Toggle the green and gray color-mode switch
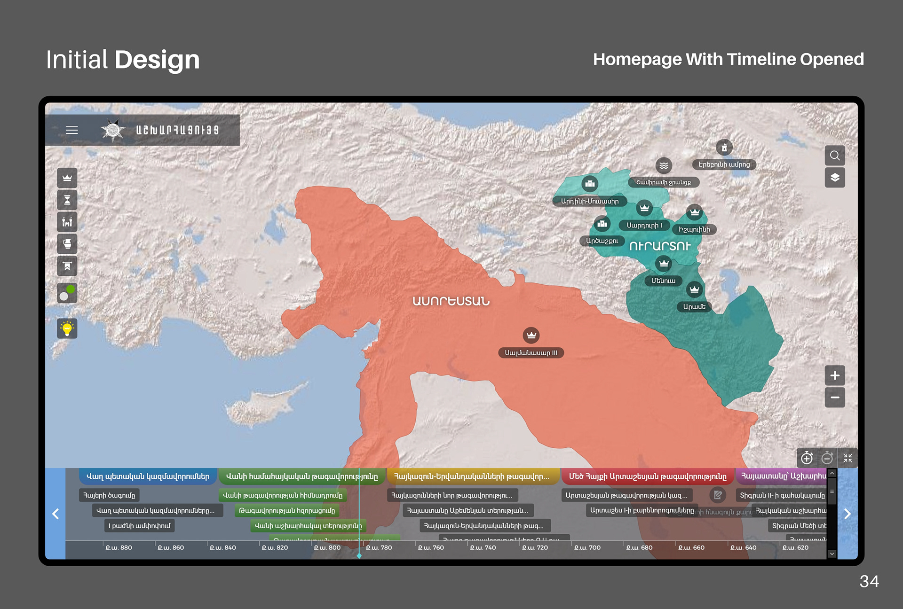The height and width of the screenshot is (609, 903). 67,293
